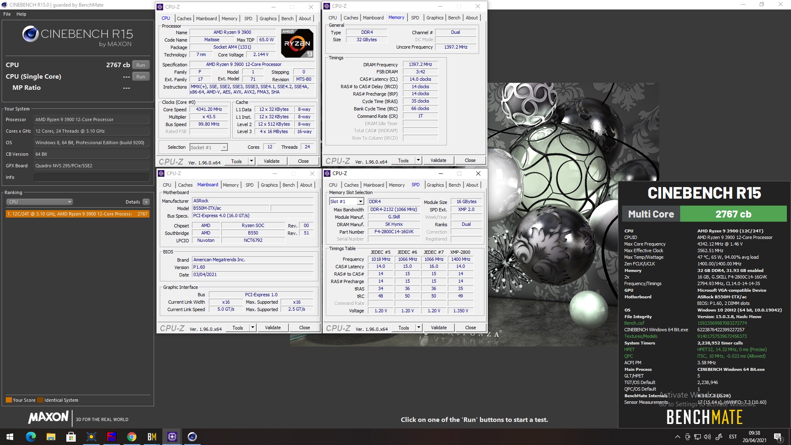Select Graphics tab in CPU-Z Memory window
Screen dimensions: 791x445
point(435,18)
